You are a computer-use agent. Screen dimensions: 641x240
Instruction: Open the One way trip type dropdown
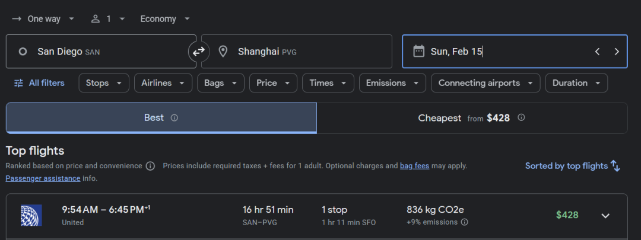(x=43, y=19)
